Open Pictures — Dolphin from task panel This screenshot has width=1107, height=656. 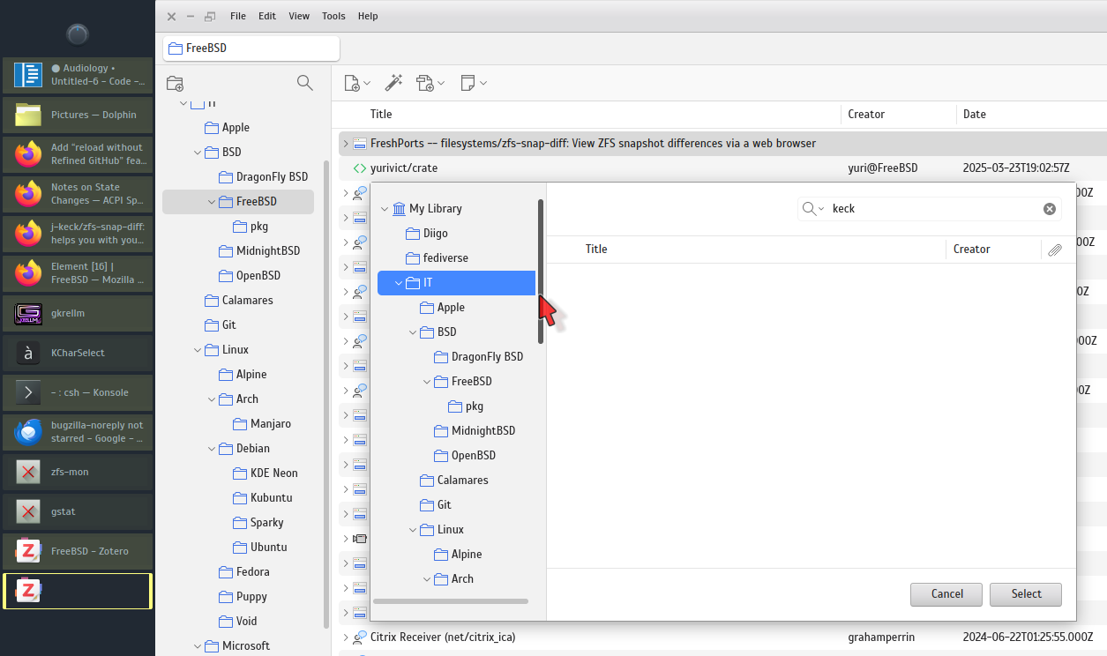coord(78,115)
